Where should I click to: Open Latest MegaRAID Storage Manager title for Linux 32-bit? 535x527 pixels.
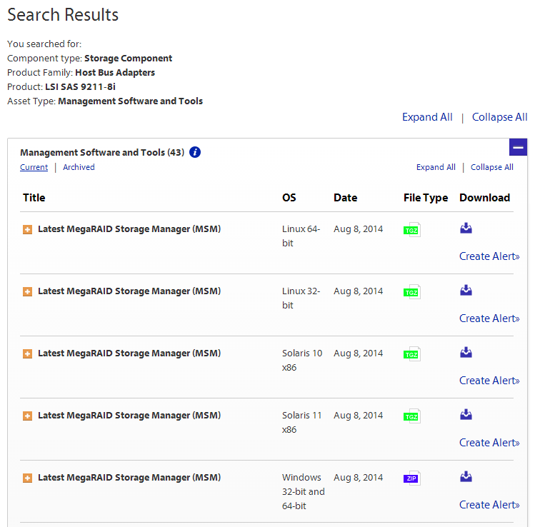[129, 291]
